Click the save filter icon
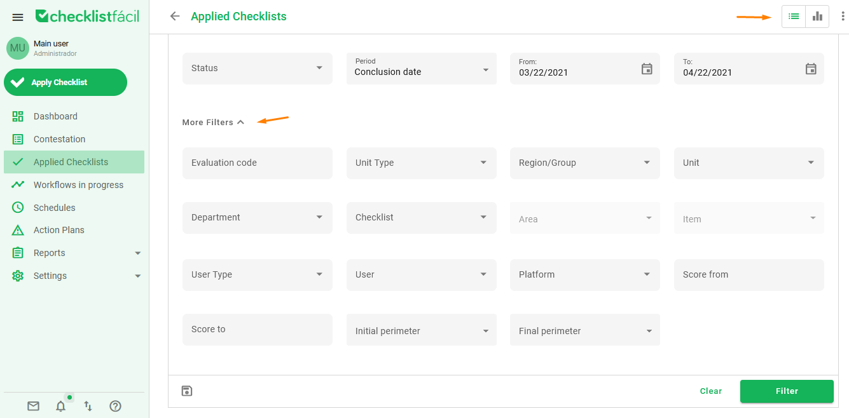Viewport: 849px width, 418px height. 187,391
